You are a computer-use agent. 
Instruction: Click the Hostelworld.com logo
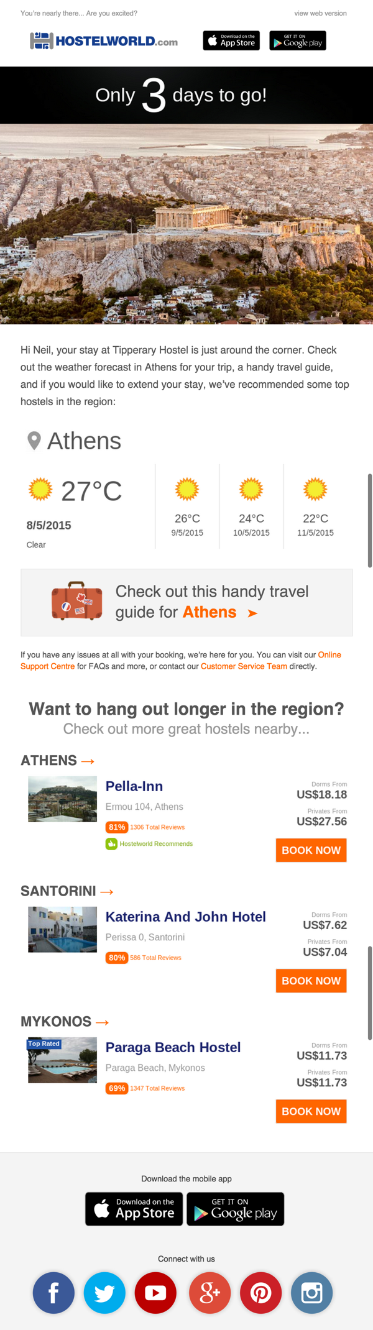[104, 41]
